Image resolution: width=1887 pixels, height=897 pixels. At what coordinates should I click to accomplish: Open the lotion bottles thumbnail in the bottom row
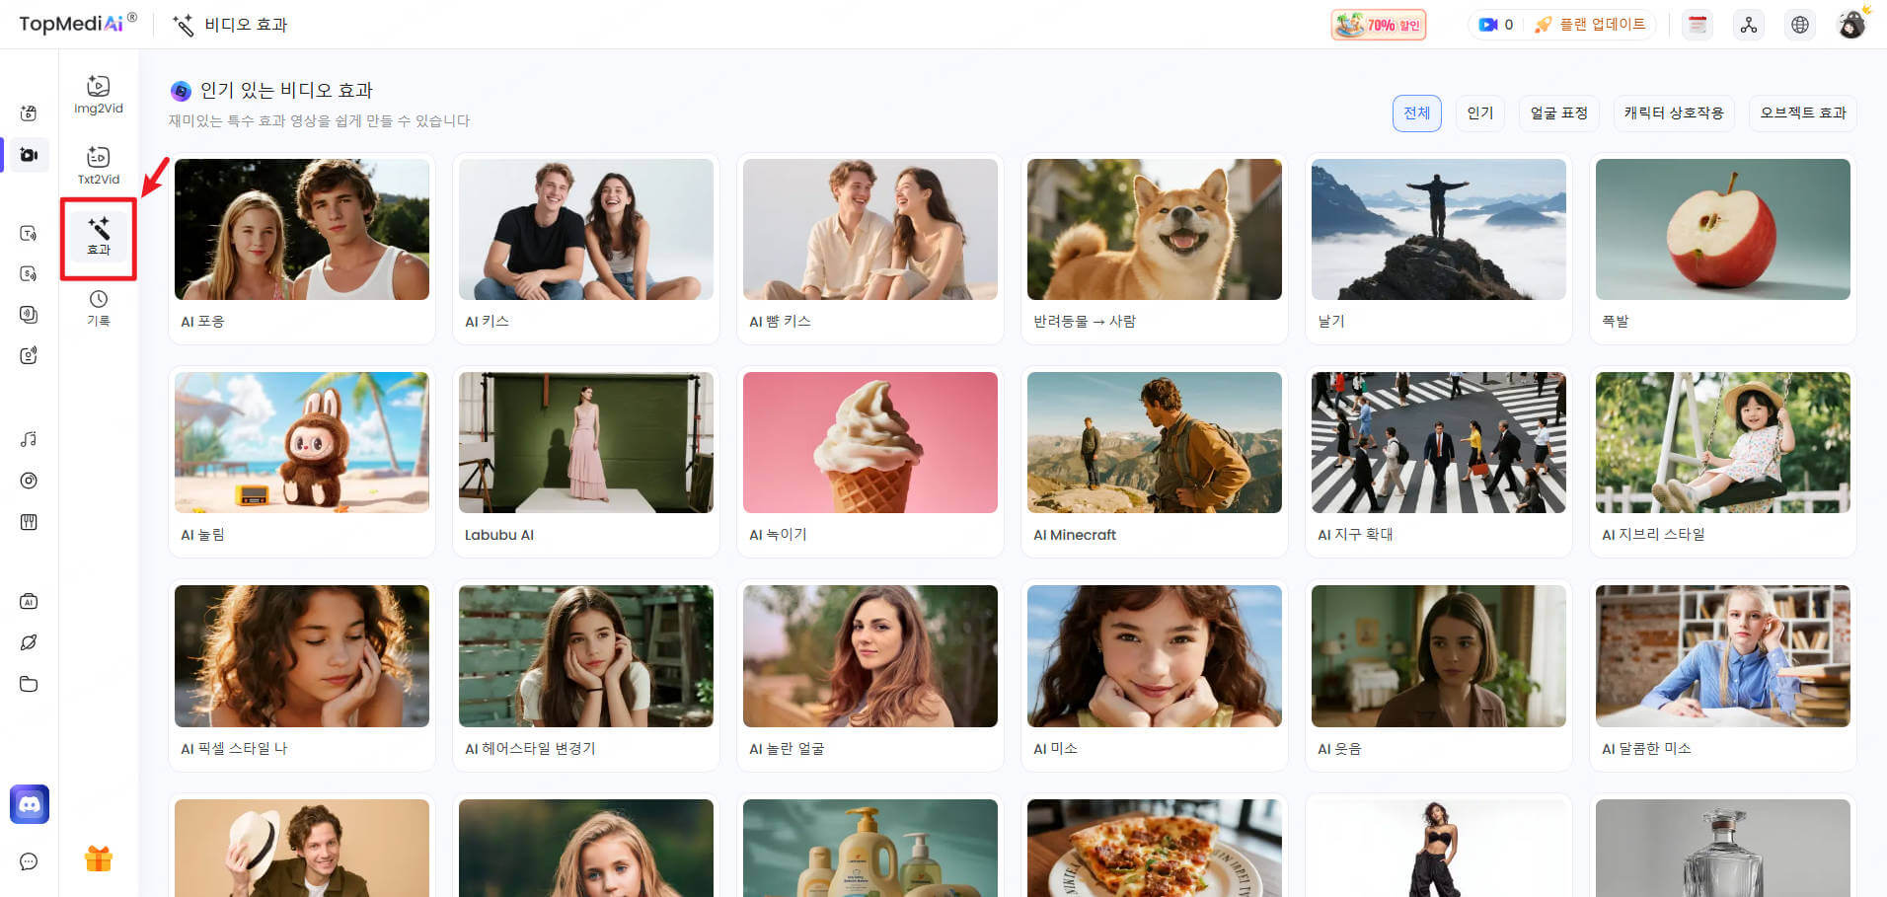point(870,848)
